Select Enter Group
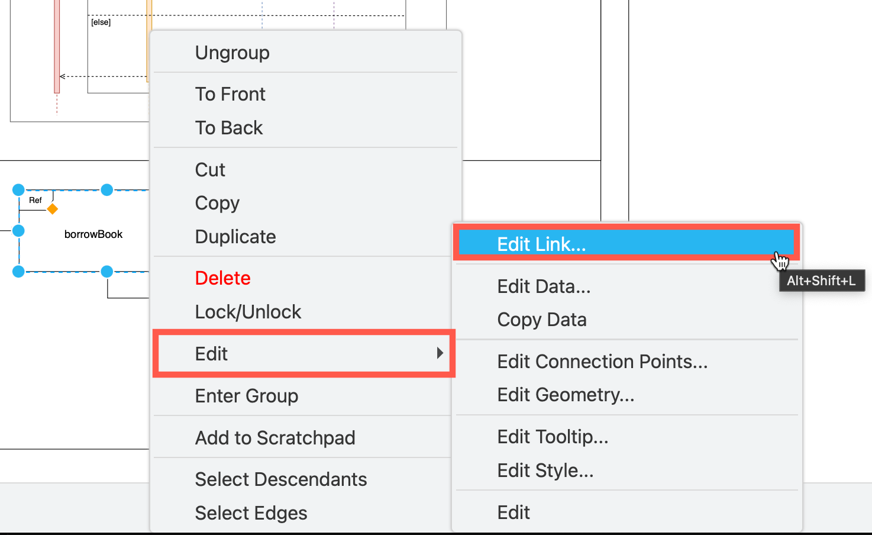This screenshot has height=535, width=872. pos(247,395)
